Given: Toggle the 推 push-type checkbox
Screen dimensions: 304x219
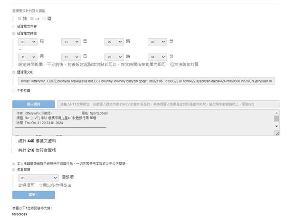Looking at the screenshot, I should (x=19, y=19).
